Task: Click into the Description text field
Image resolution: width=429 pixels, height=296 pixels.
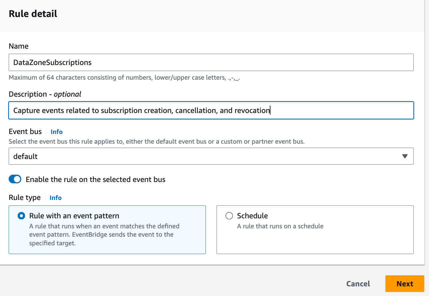Action: point(211,110)
